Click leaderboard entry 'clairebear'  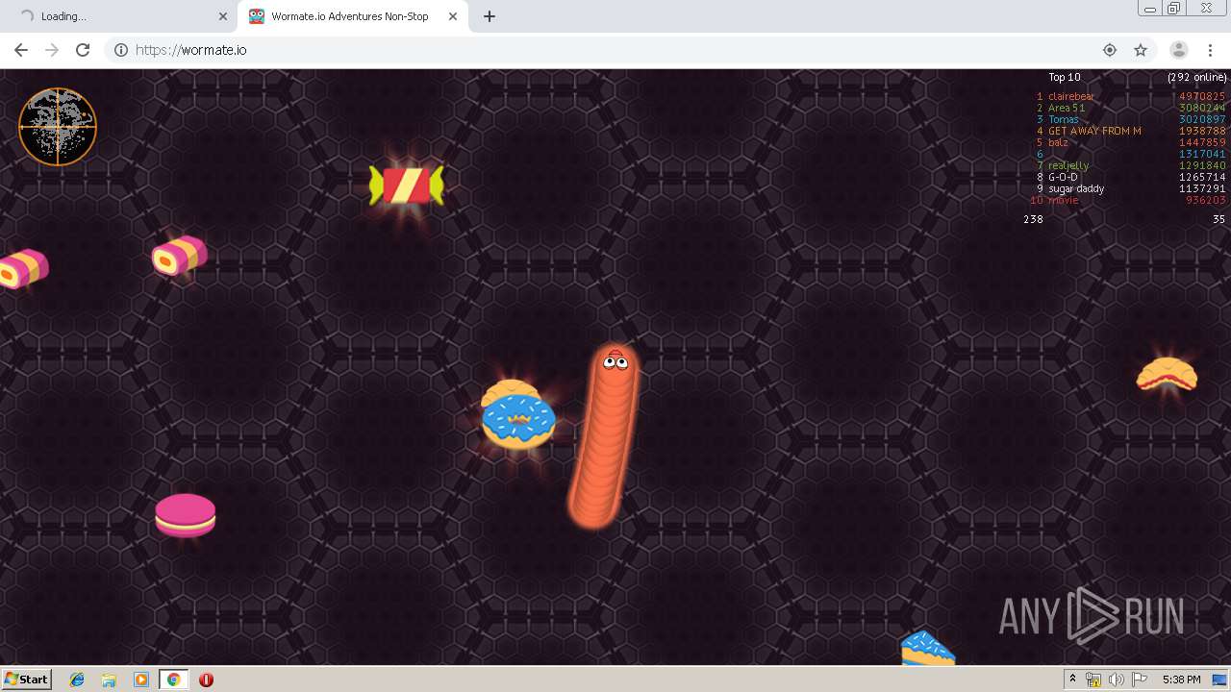1071,96
